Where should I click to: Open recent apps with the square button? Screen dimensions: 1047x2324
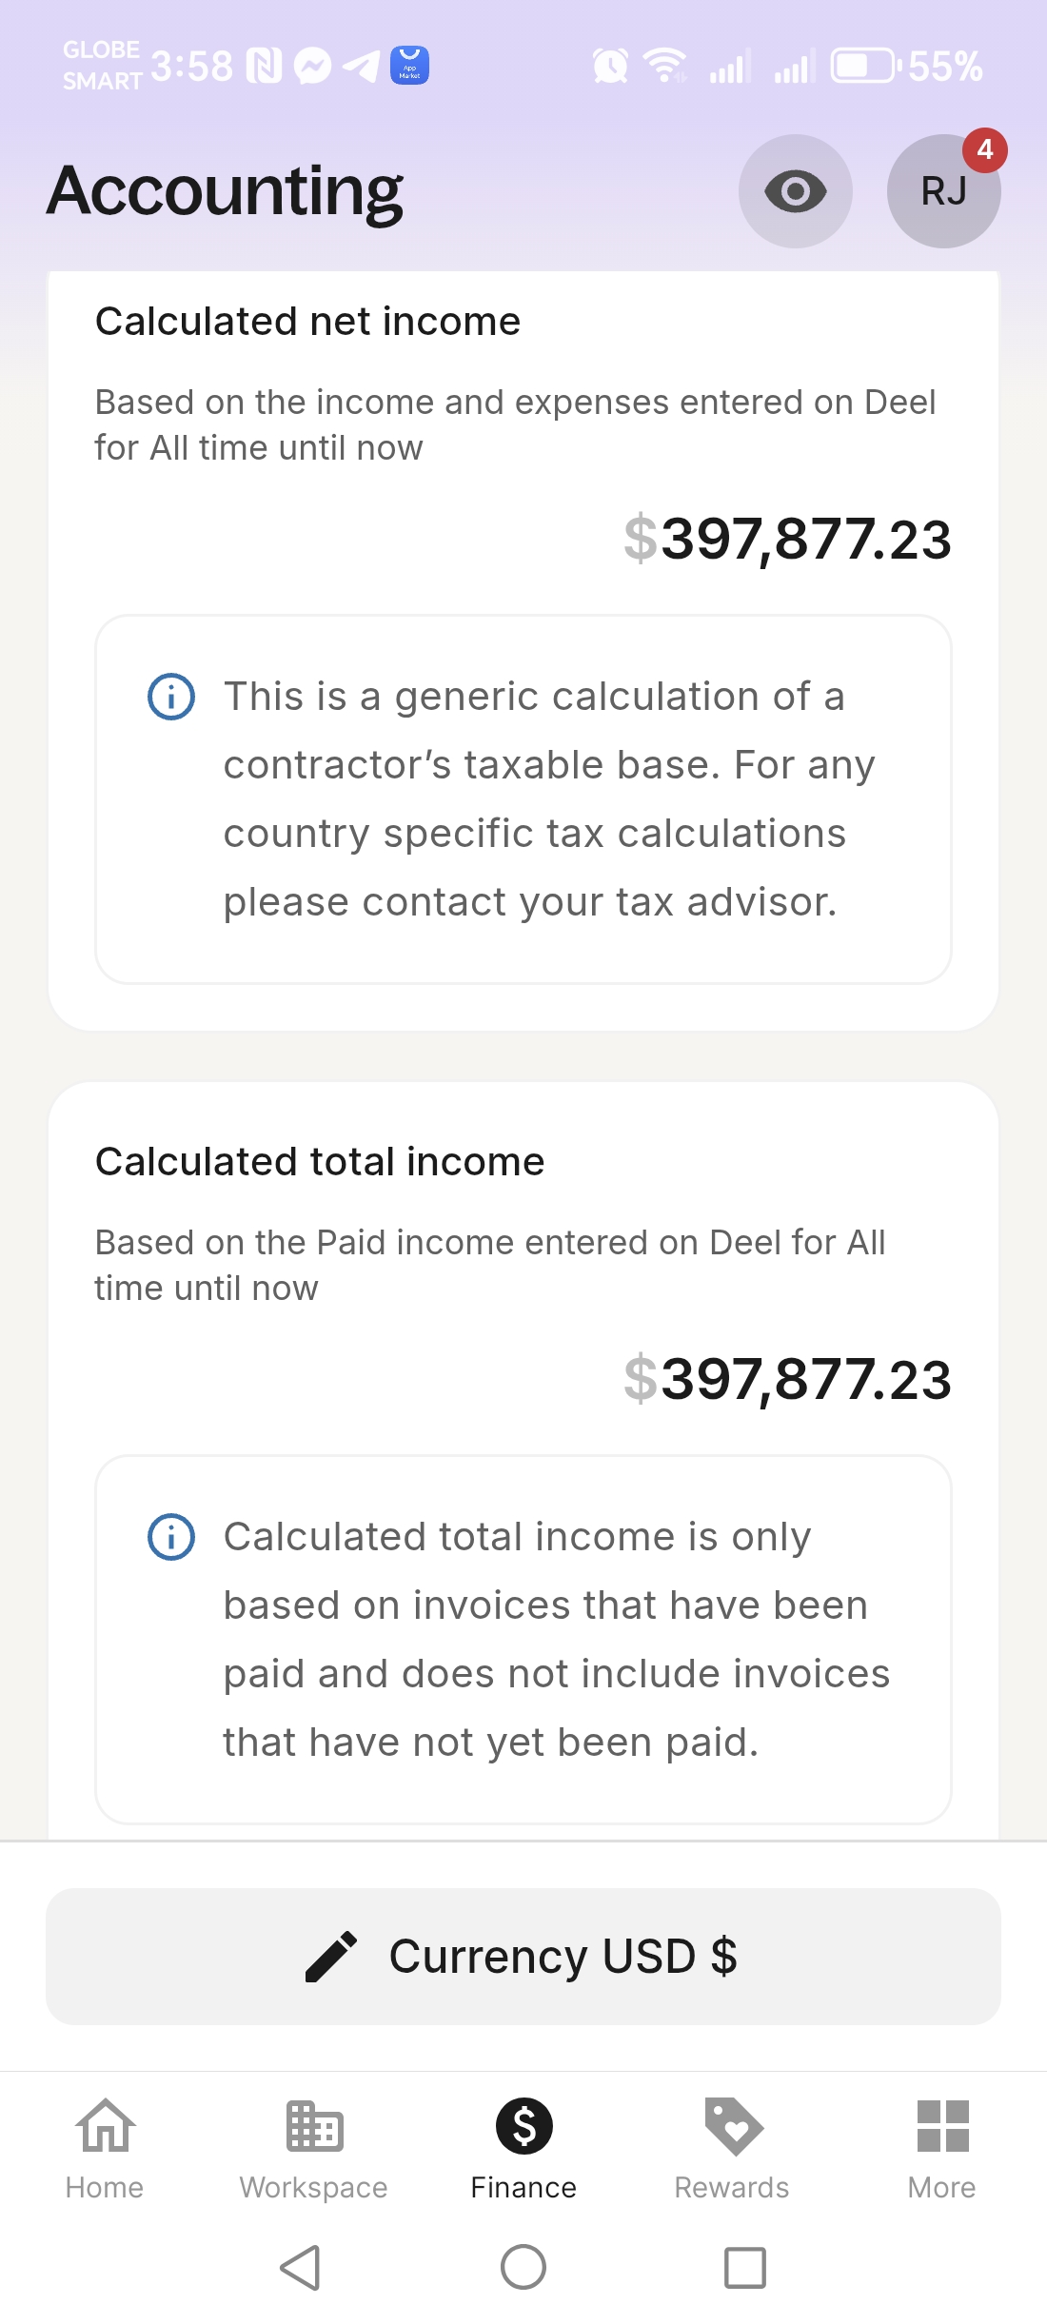click(x=745, y=2267)
